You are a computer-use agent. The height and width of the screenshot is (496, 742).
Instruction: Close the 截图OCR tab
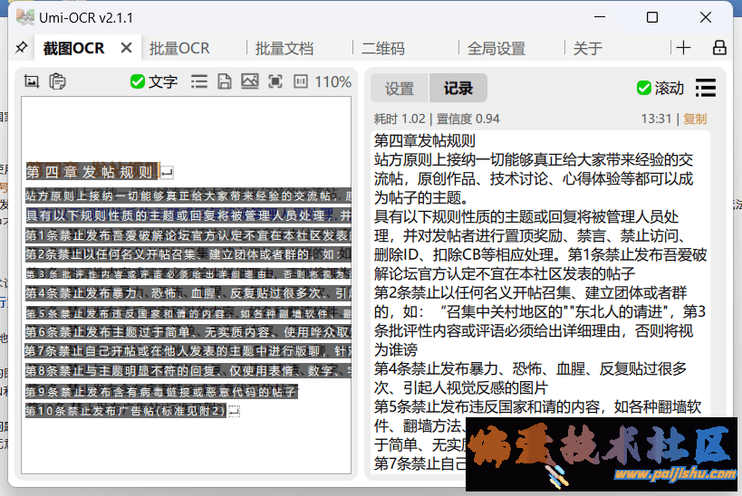pyautogui.click(x=126, y=48)
